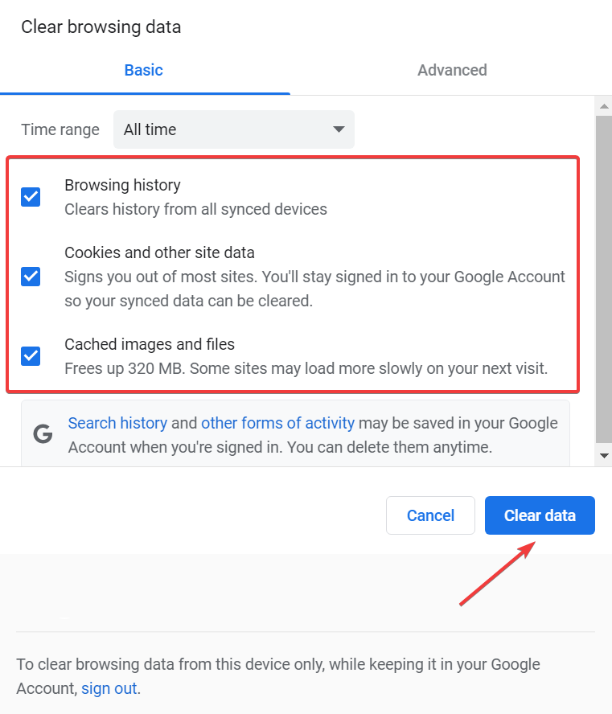Uncheck Cached images and files checkbox
The width and height of the screenshot is (612, 714).
pos(31,356)
